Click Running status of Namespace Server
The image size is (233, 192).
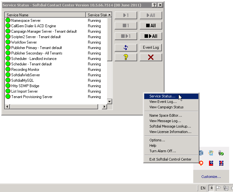point(94,21)
